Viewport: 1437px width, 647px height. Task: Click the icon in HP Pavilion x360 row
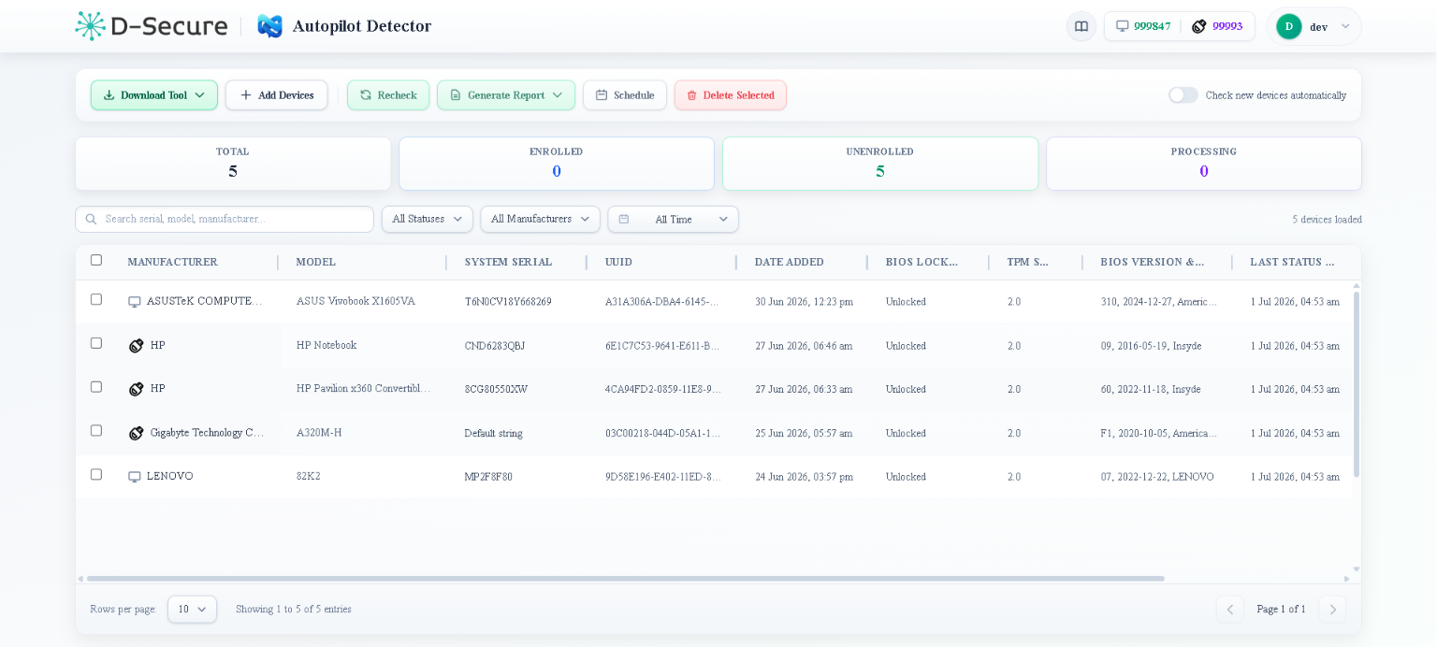[137, 389]
